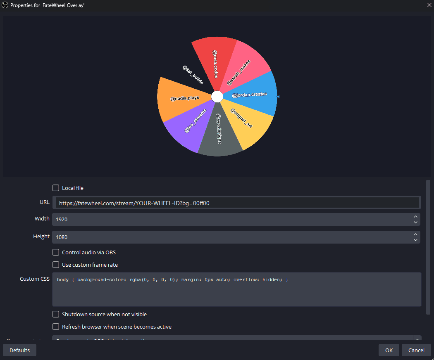Open the Page permissions dropdown

tap(237, 339)
